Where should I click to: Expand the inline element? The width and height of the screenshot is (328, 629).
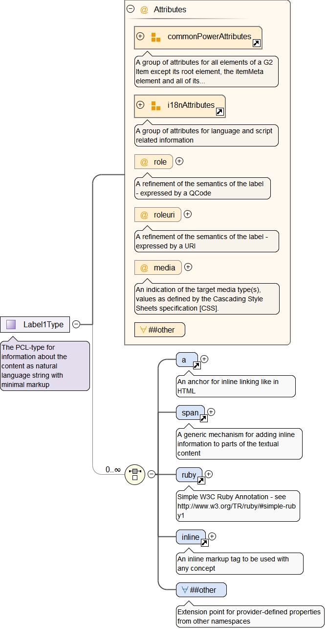[212, 536]
